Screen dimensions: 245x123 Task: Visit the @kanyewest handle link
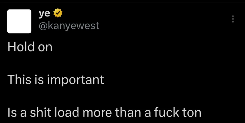click(x=69, y=26)
